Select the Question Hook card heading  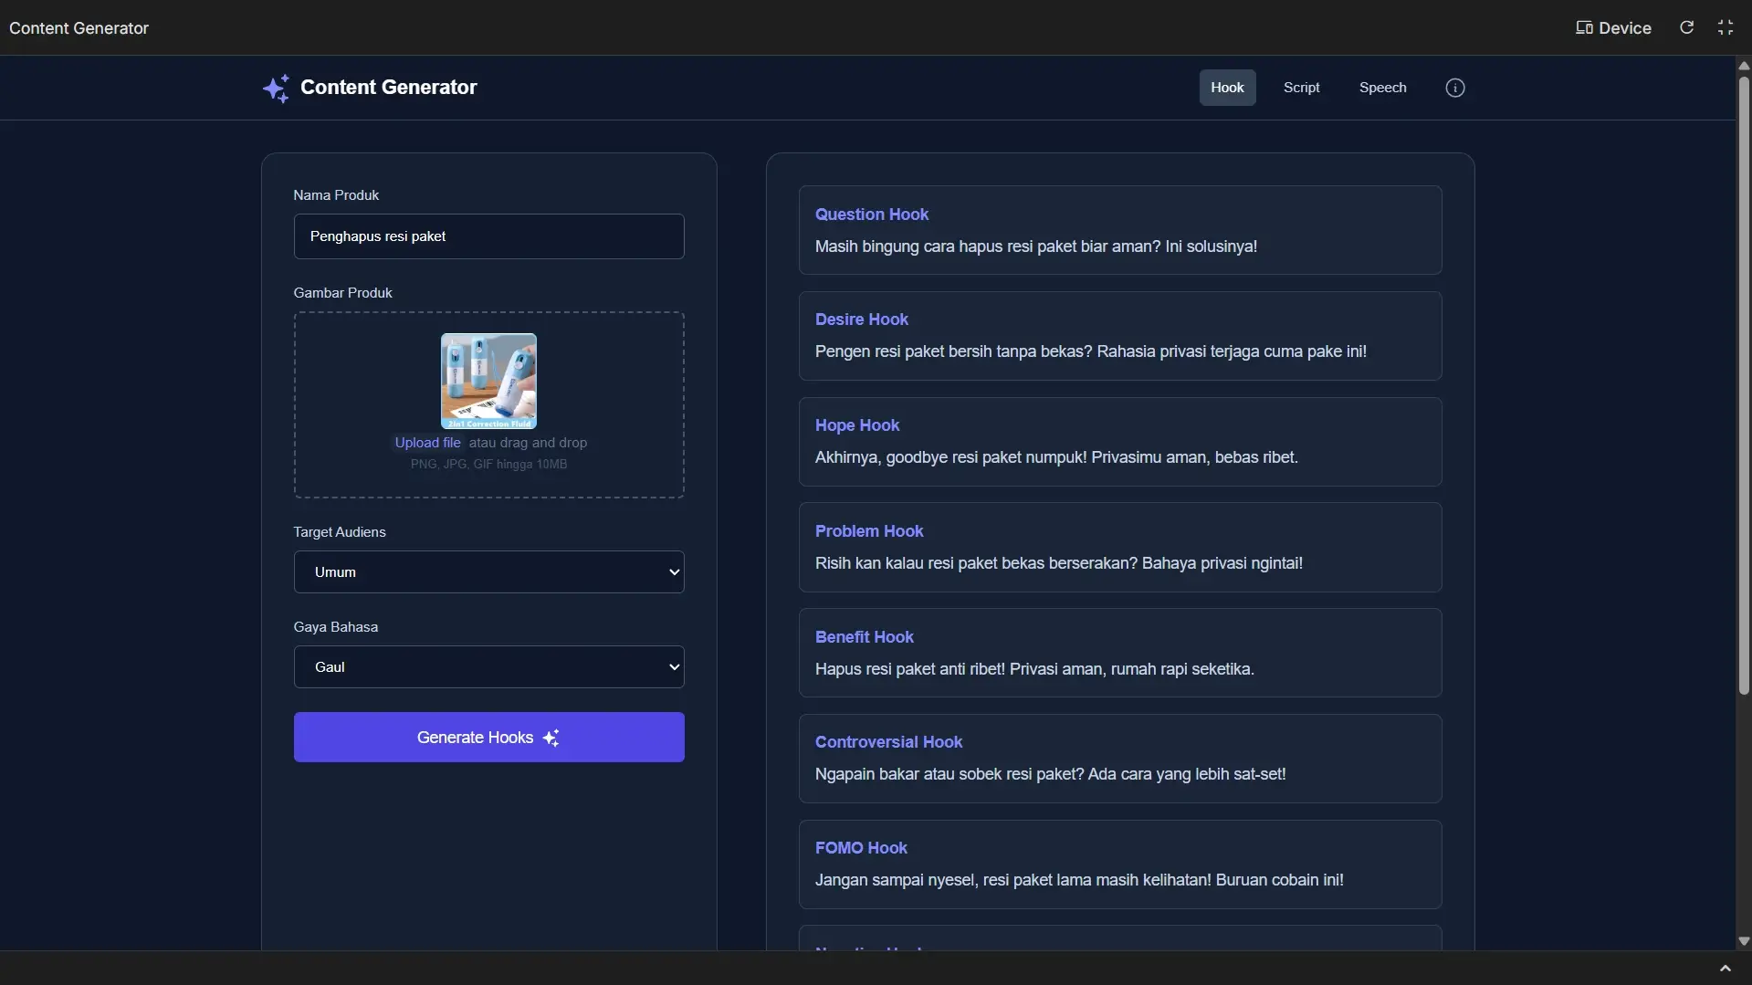(x=872, y=215)
